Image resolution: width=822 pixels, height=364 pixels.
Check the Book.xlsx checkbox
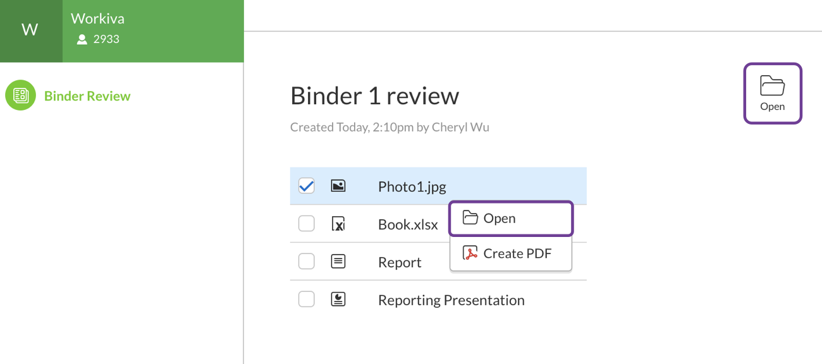306,223
